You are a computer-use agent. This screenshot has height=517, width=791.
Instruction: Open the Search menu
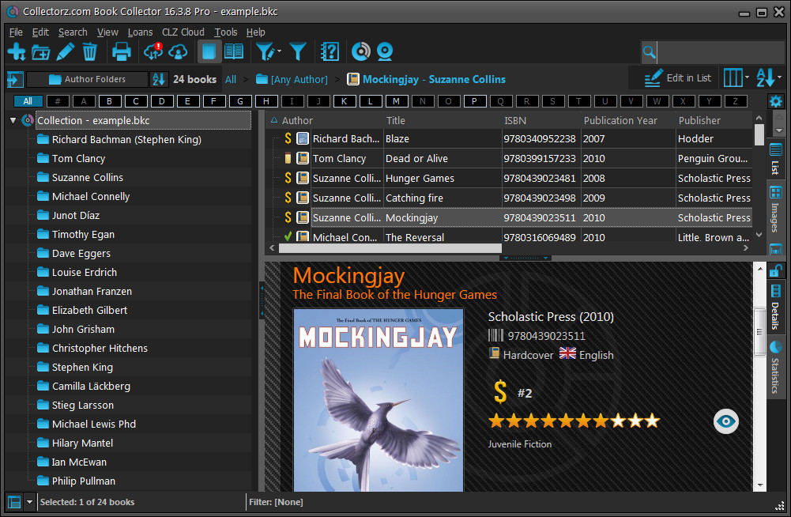pyautogui.click(x=73, y=32)
